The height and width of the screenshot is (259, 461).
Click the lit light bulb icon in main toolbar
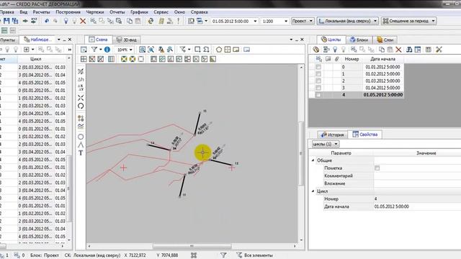(66, 21)
